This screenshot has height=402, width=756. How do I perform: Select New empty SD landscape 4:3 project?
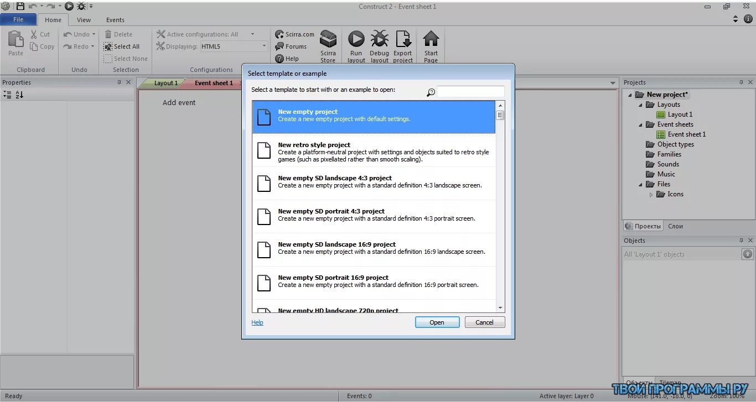(x=374, y=184)
